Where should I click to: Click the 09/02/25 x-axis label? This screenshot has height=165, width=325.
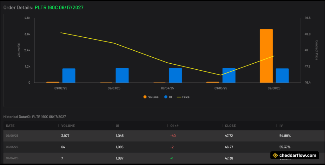[61, 88]
